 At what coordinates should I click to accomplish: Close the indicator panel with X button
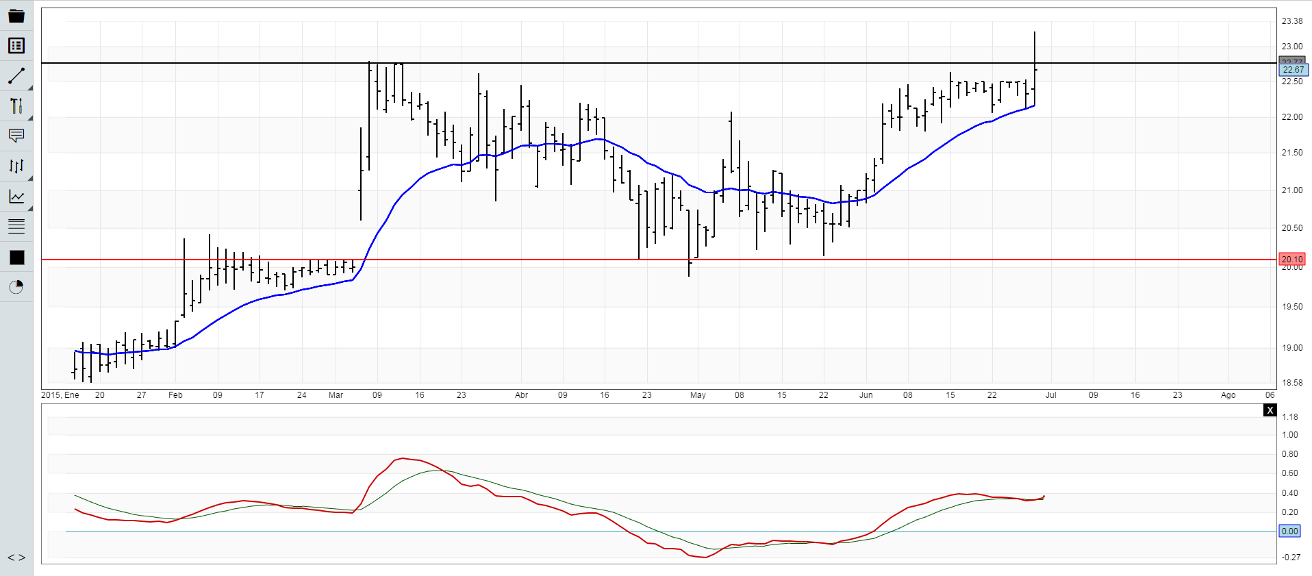1270,410
